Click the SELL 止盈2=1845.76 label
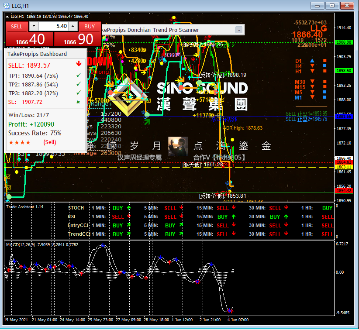The image size is (359, 330). click(306, 119)
